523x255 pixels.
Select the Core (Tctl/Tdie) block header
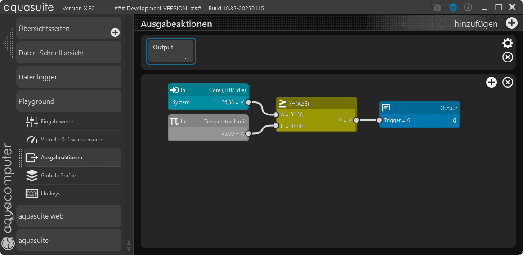point(208,89)
